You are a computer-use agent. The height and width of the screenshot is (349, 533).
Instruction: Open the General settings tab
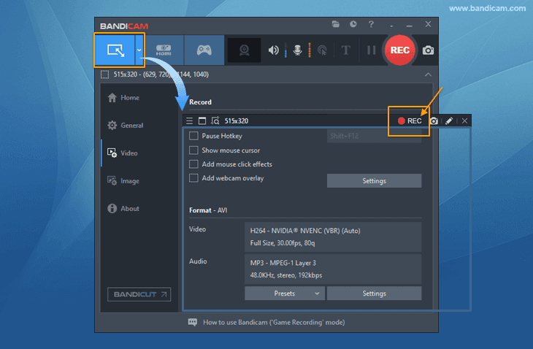coord(132,126)
